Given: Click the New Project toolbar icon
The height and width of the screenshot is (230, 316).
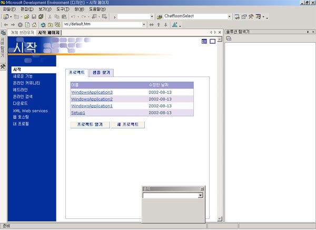Looking at the screenshot, I should coord(6,17).
